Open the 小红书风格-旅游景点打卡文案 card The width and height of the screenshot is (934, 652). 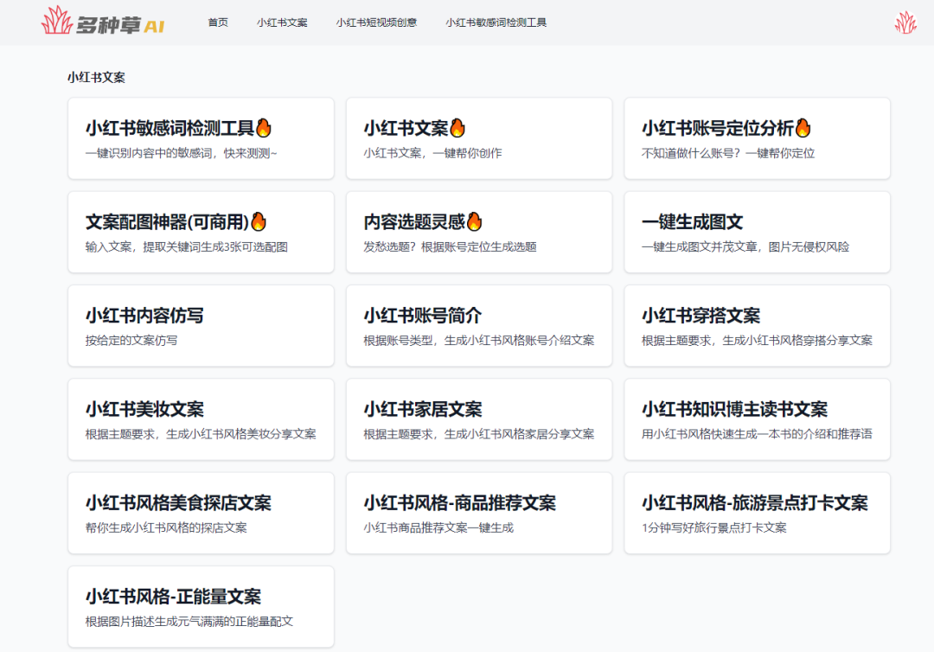click(x=757, y=514)
